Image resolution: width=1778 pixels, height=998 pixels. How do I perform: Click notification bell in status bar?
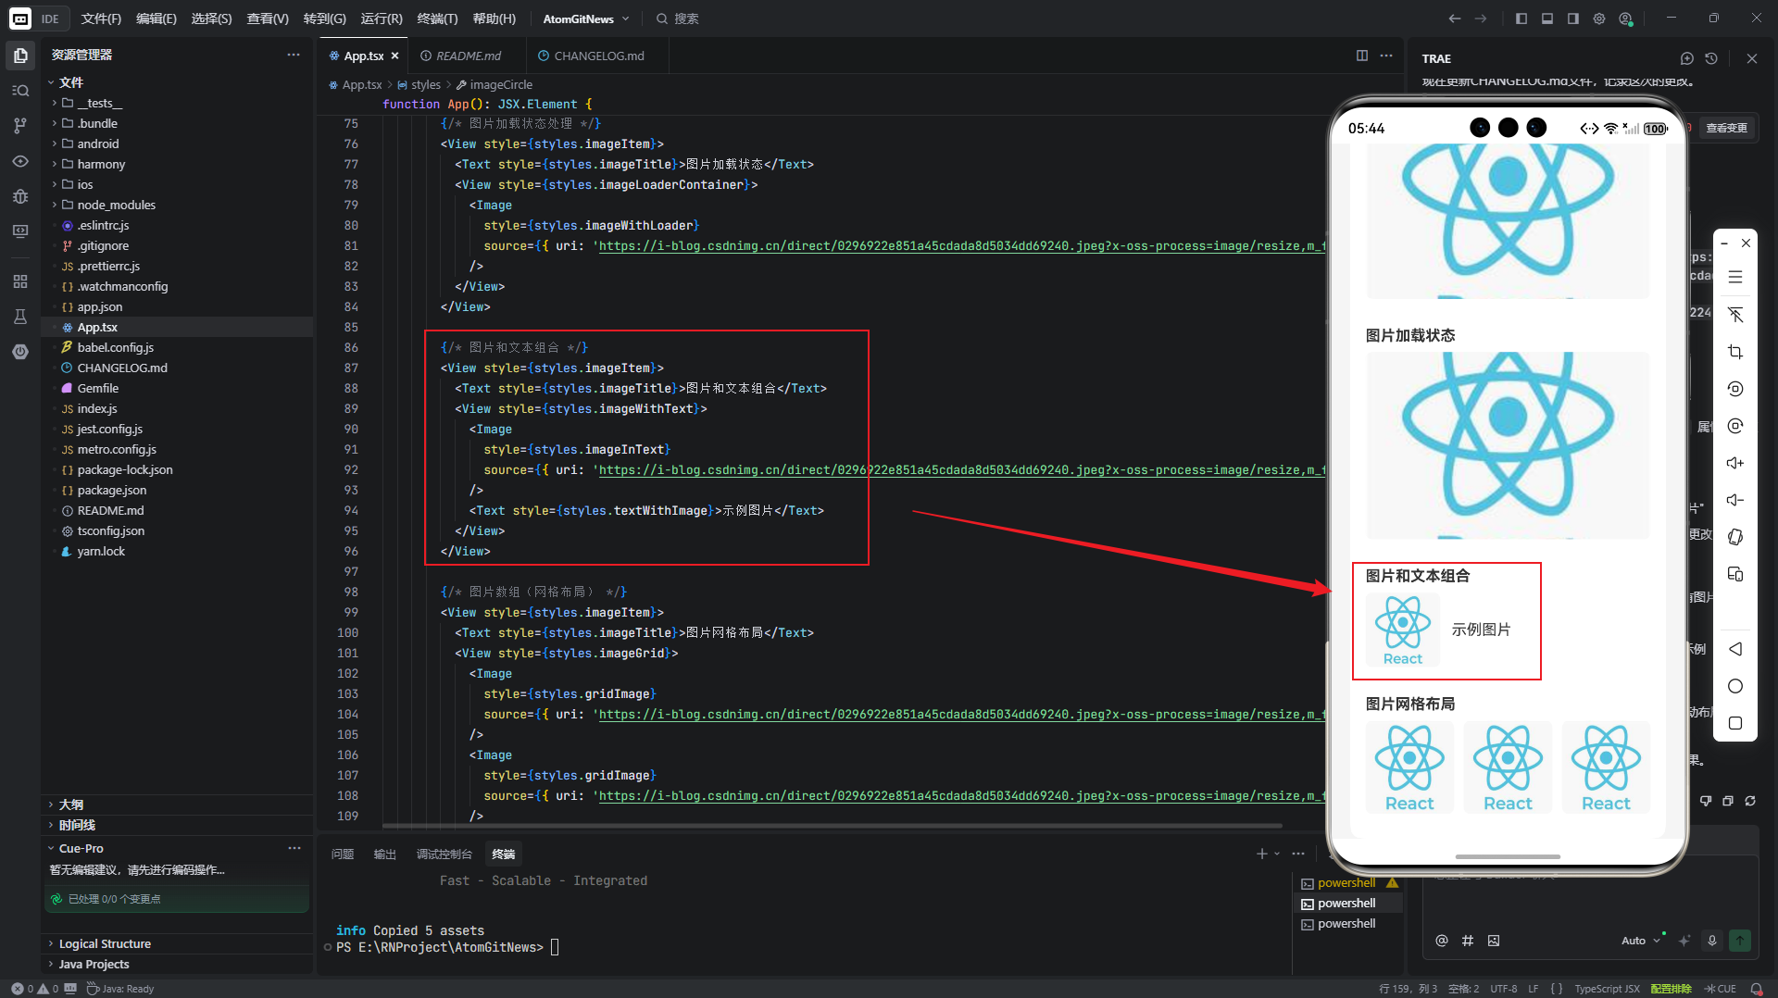click(1757, 989)
